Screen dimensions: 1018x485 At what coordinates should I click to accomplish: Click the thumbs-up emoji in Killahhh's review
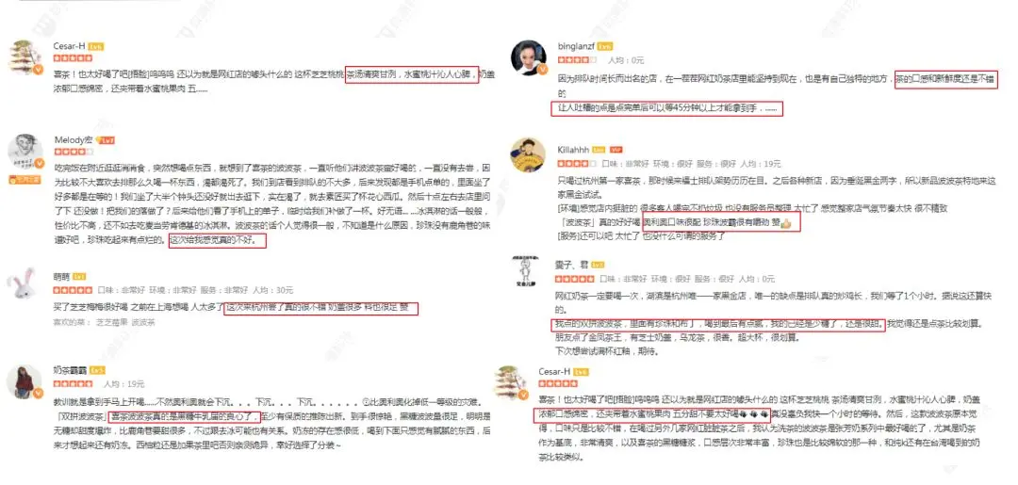pyautogui.click(x=786, y=224)
